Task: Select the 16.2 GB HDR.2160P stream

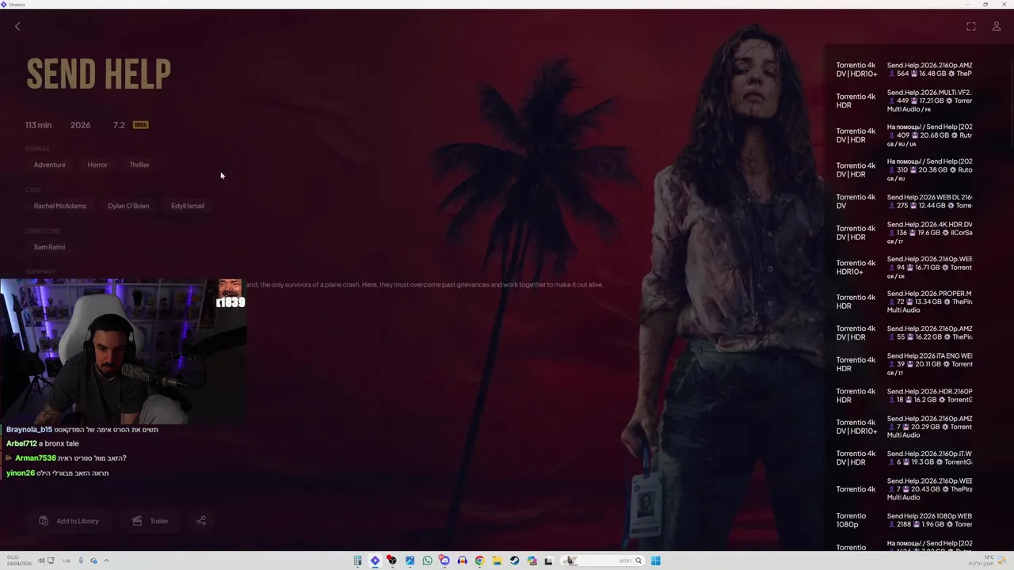Action: (x=904, y=396)
